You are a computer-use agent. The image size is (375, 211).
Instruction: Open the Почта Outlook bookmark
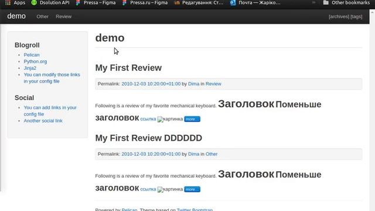(255, 2)
